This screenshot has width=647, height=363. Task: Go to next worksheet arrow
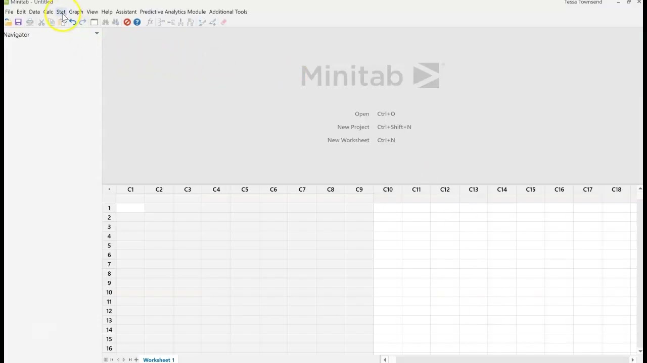click(124, 359)
